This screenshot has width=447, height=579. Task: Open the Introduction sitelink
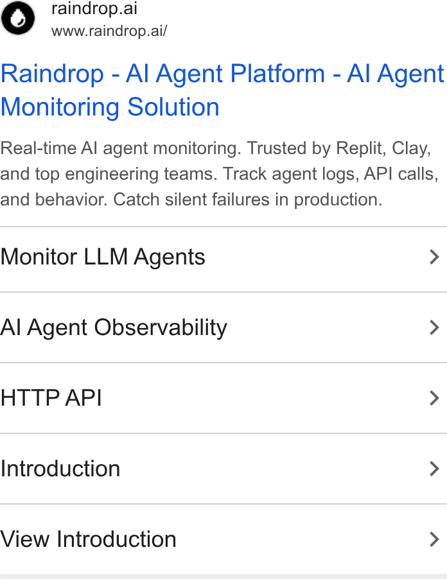click(223, 469)
